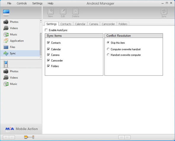Image resolution: width=175 pixels, height=141 pixels.
Task: Switch to the Calendar tab
Action: (80, 24)
